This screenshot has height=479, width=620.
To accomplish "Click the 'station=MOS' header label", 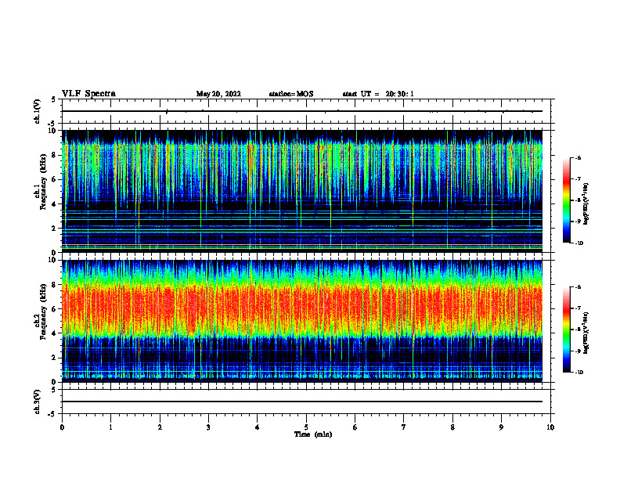I will coord(291,94).
